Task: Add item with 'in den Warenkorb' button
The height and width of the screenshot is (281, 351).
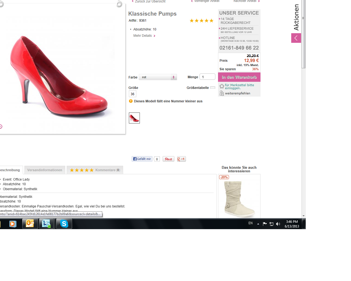Action: point(239,77)
